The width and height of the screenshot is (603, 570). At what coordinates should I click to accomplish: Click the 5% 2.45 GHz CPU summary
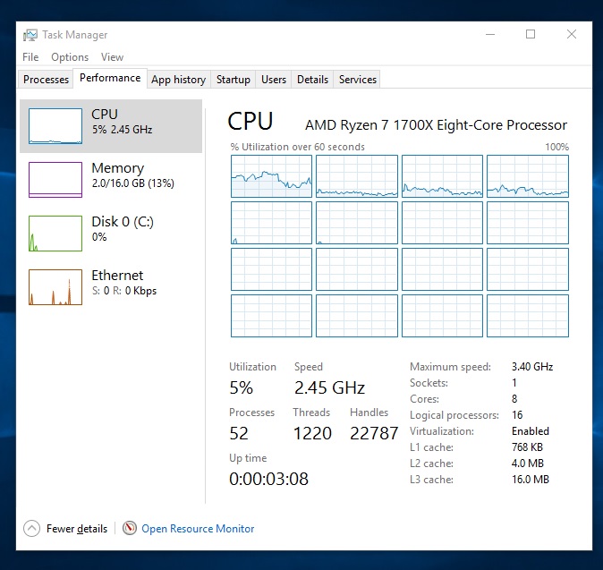point(123,130)
